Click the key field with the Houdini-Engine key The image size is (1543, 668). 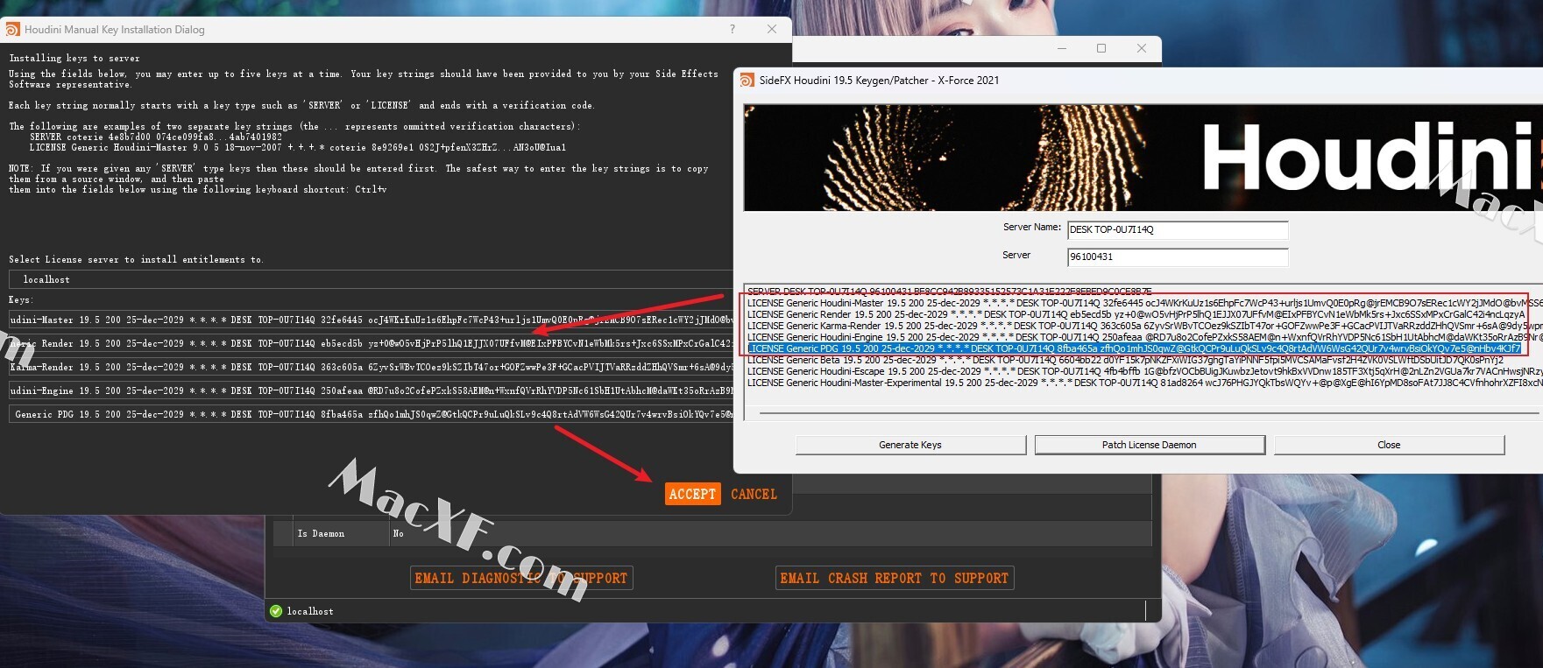[372, 390]
